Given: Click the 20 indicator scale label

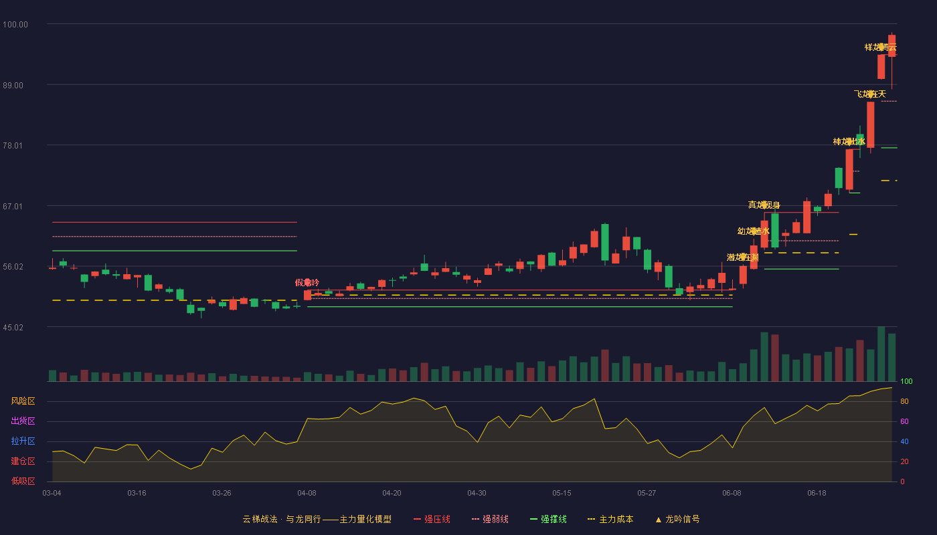Looking at the screenshot, I should (904, 462).
